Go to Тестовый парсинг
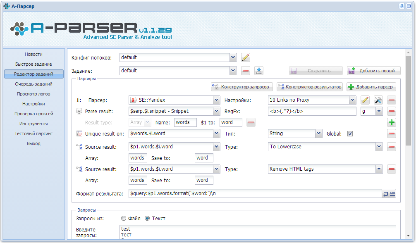The image size is (416, 243). tap(33, 133)
